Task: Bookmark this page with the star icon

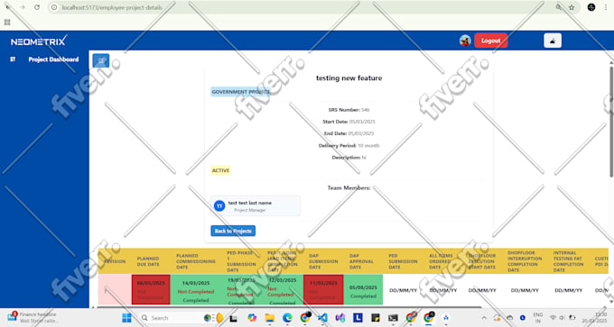Action: click(x=572, y=7)
